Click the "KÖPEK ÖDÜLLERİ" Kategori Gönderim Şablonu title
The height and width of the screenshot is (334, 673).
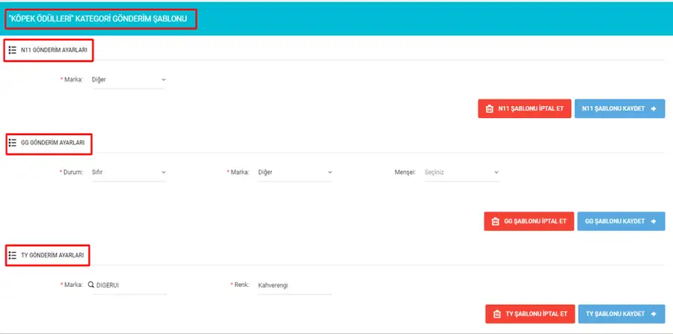coord(98,19)
